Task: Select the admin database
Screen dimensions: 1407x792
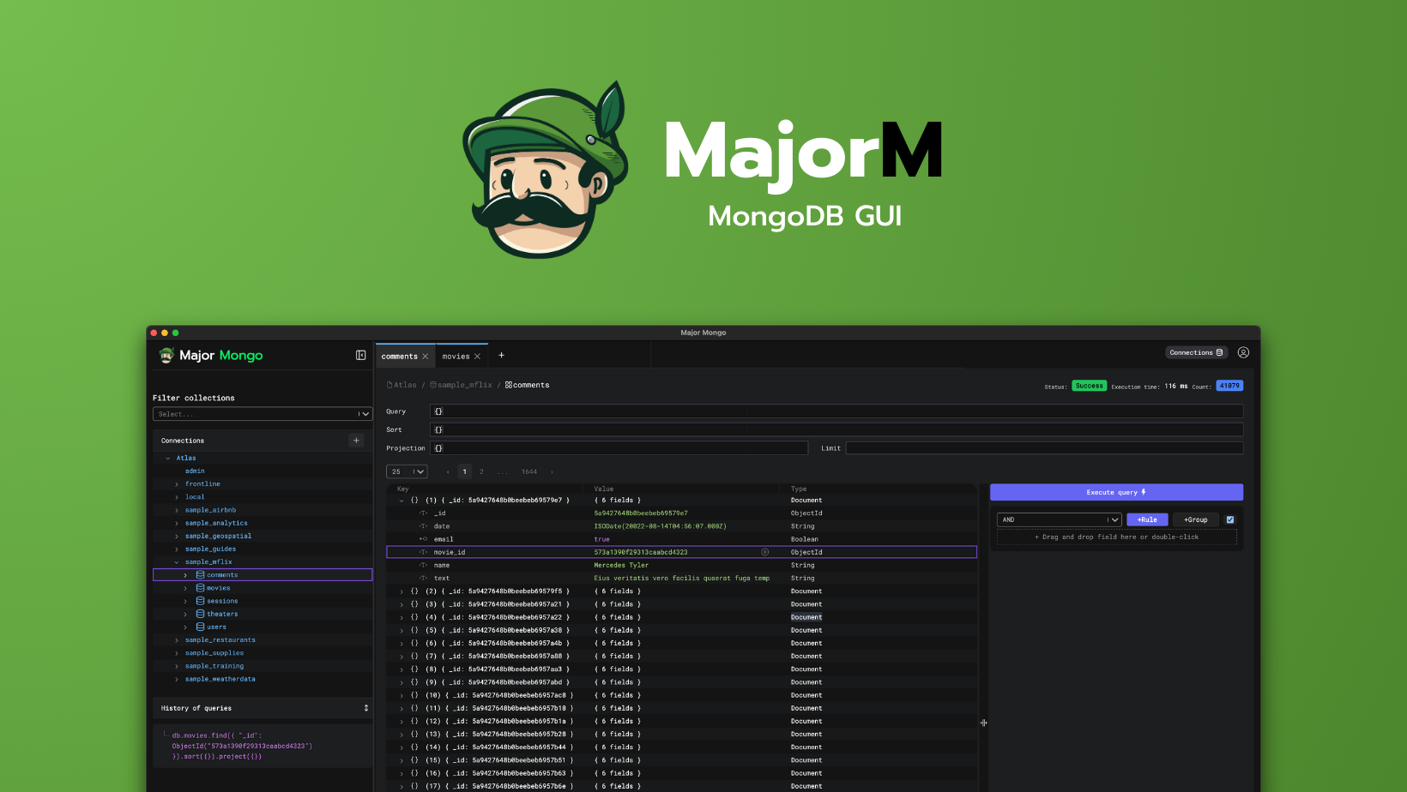Action: tap(195, 471)
